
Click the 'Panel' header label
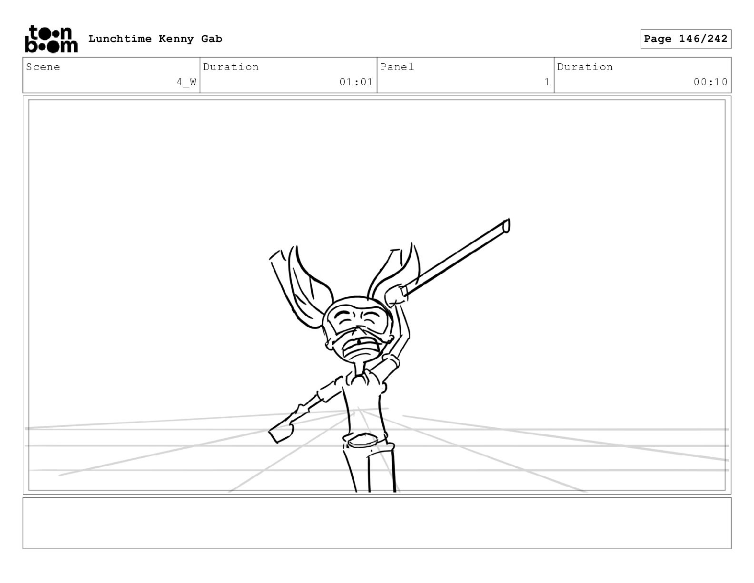pos(397,67)
